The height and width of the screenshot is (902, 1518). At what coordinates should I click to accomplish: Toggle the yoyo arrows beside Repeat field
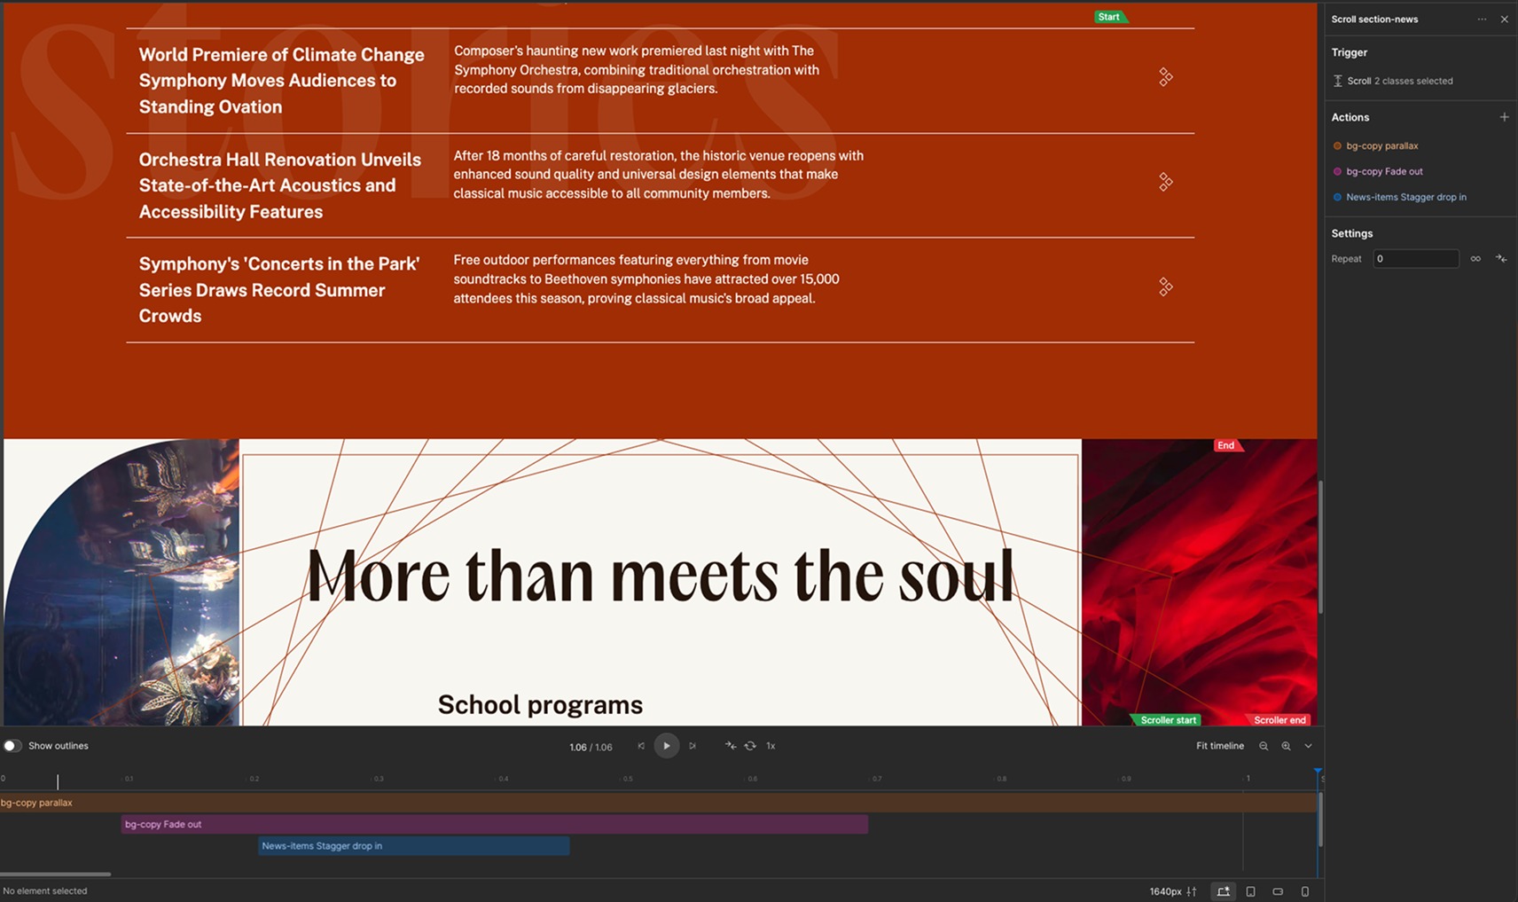coord(1501,259)
